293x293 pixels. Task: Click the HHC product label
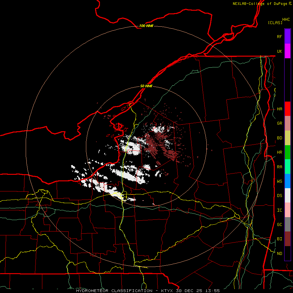point(286,20)
